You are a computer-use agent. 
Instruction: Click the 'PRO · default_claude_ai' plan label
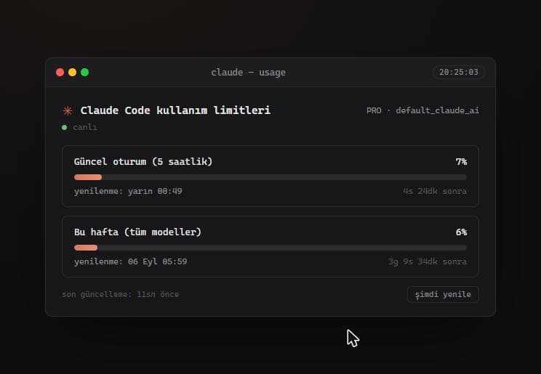(422, 110)
